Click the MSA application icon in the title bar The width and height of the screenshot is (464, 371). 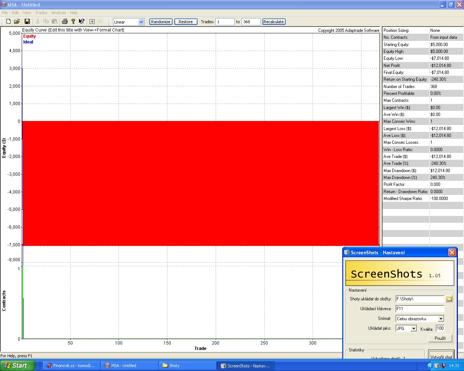tap(4, 5)
